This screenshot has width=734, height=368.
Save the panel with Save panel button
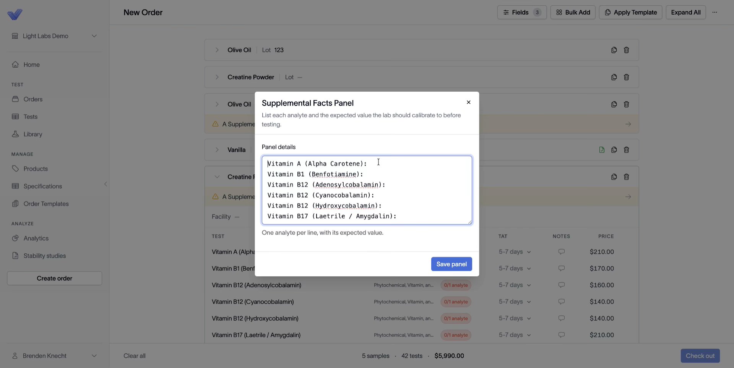pos(451,264)
